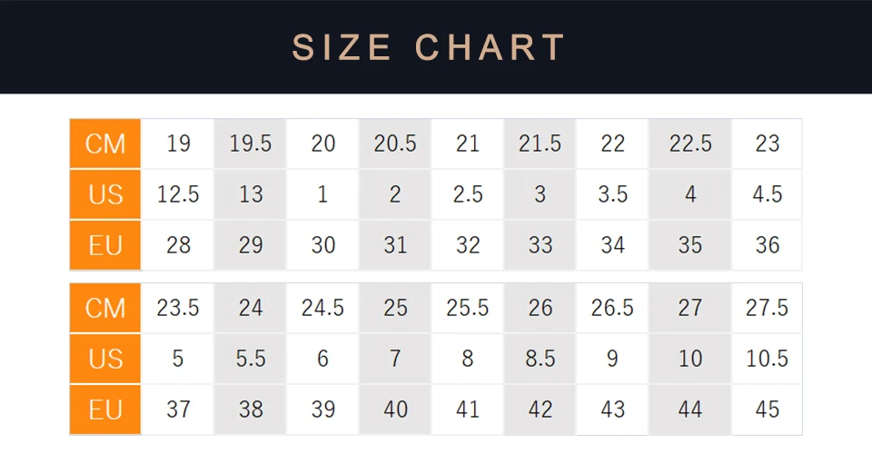Click the CM header in bottom table
Screen dimensions: 872x454
click(x=105, y=308)
